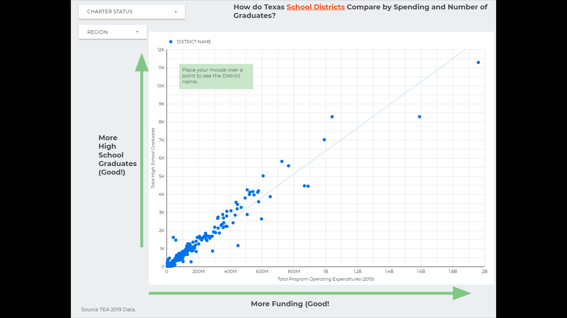Screen dimensions: 567x318
Task: Click the Total High School Graduates axis title
Action: [x=153, y=158]
